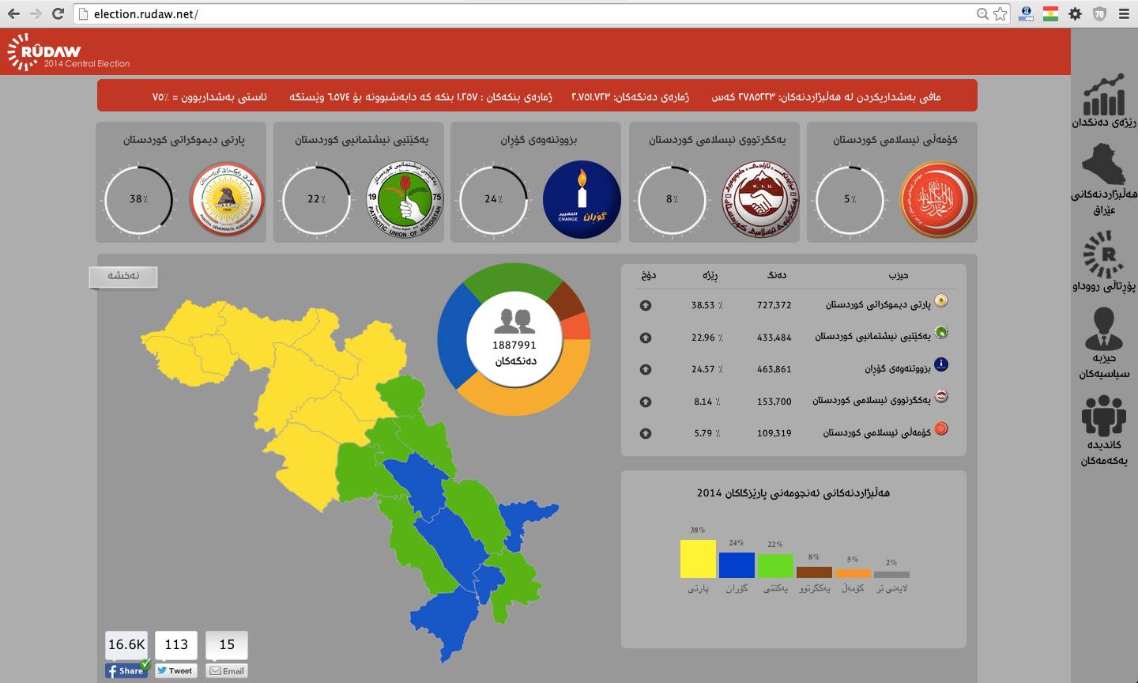
Task: Expand the row with 433,484 votes
Action: [646, 338]
